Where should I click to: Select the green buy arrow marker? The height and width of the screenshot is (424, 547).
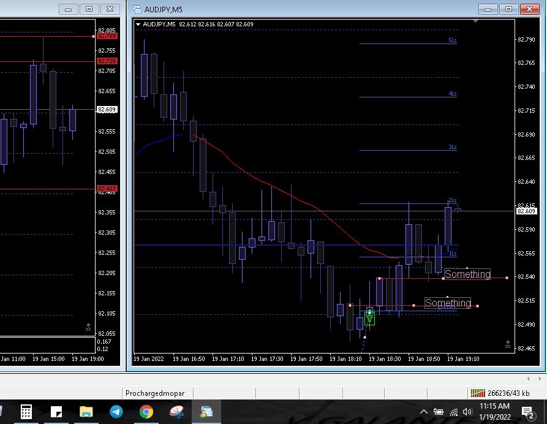[x=369, y=318]
